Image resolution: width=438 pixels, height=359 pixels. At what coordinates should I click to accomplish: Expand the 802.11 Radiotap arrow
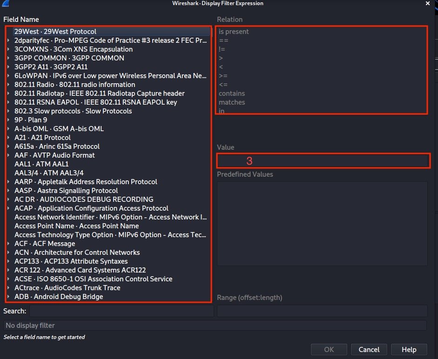[8, 93]
